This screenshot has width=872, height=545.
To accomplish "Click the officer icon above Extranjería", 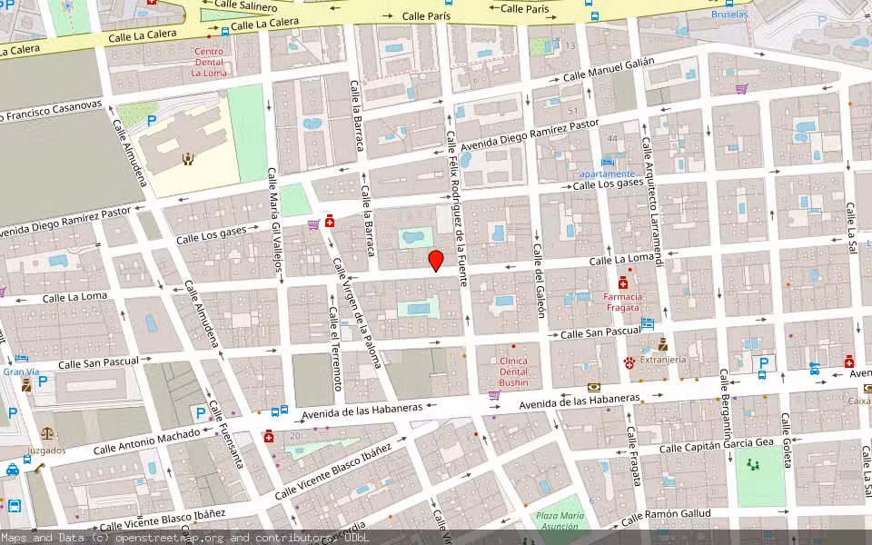I will (x=662, y=344).
